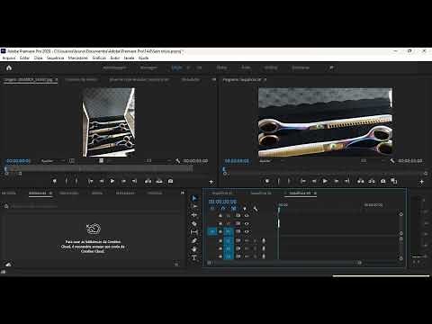432x324 pixels.
Task: Open the Sequência menu
Action: click(56, 58)
